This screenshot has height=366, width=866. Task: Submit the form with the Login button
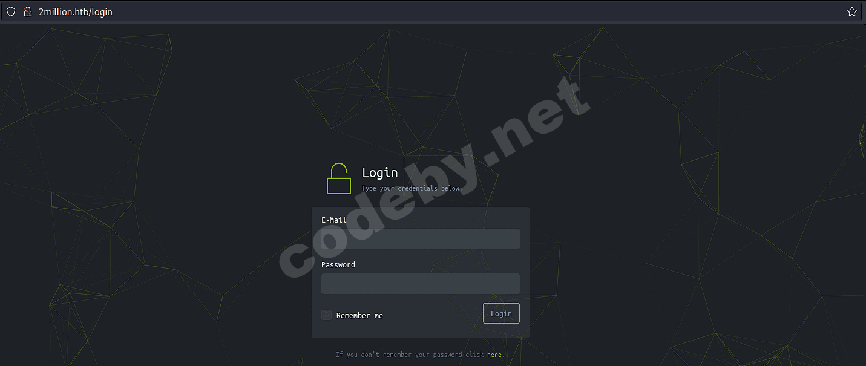tap(501, 313)
